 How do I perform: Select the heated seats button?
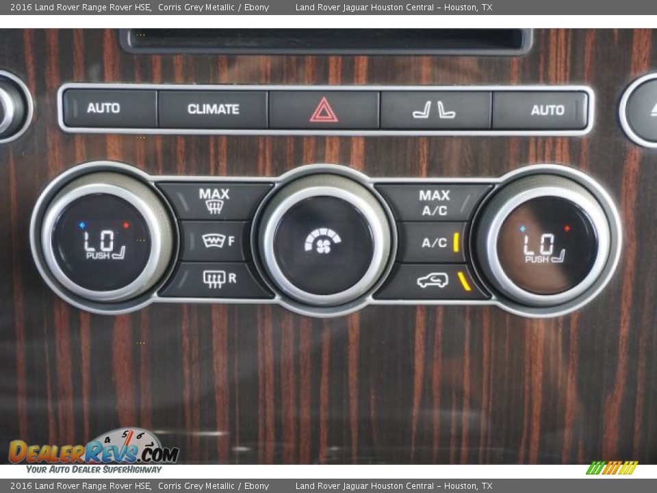click(435, 110)
